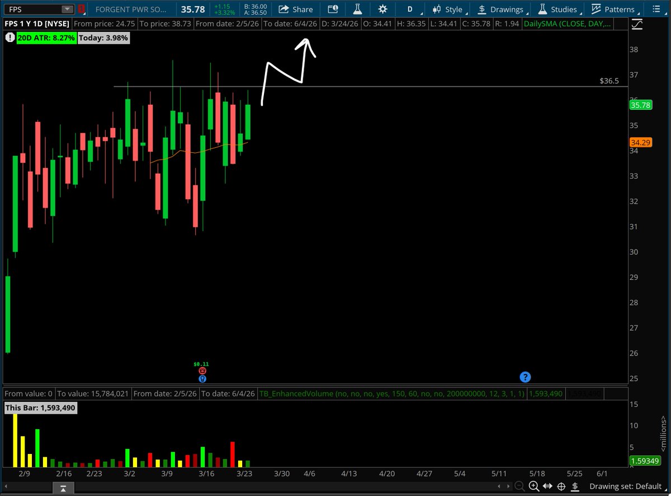Open chart settings gear icon

382,9
